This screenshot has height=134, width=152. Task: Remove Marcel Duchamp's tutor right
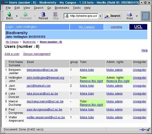[x=91, y=105]
